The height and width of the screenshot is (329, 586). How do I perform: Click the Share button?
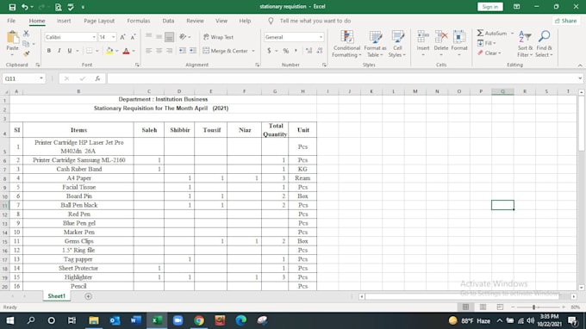point(566,21)
